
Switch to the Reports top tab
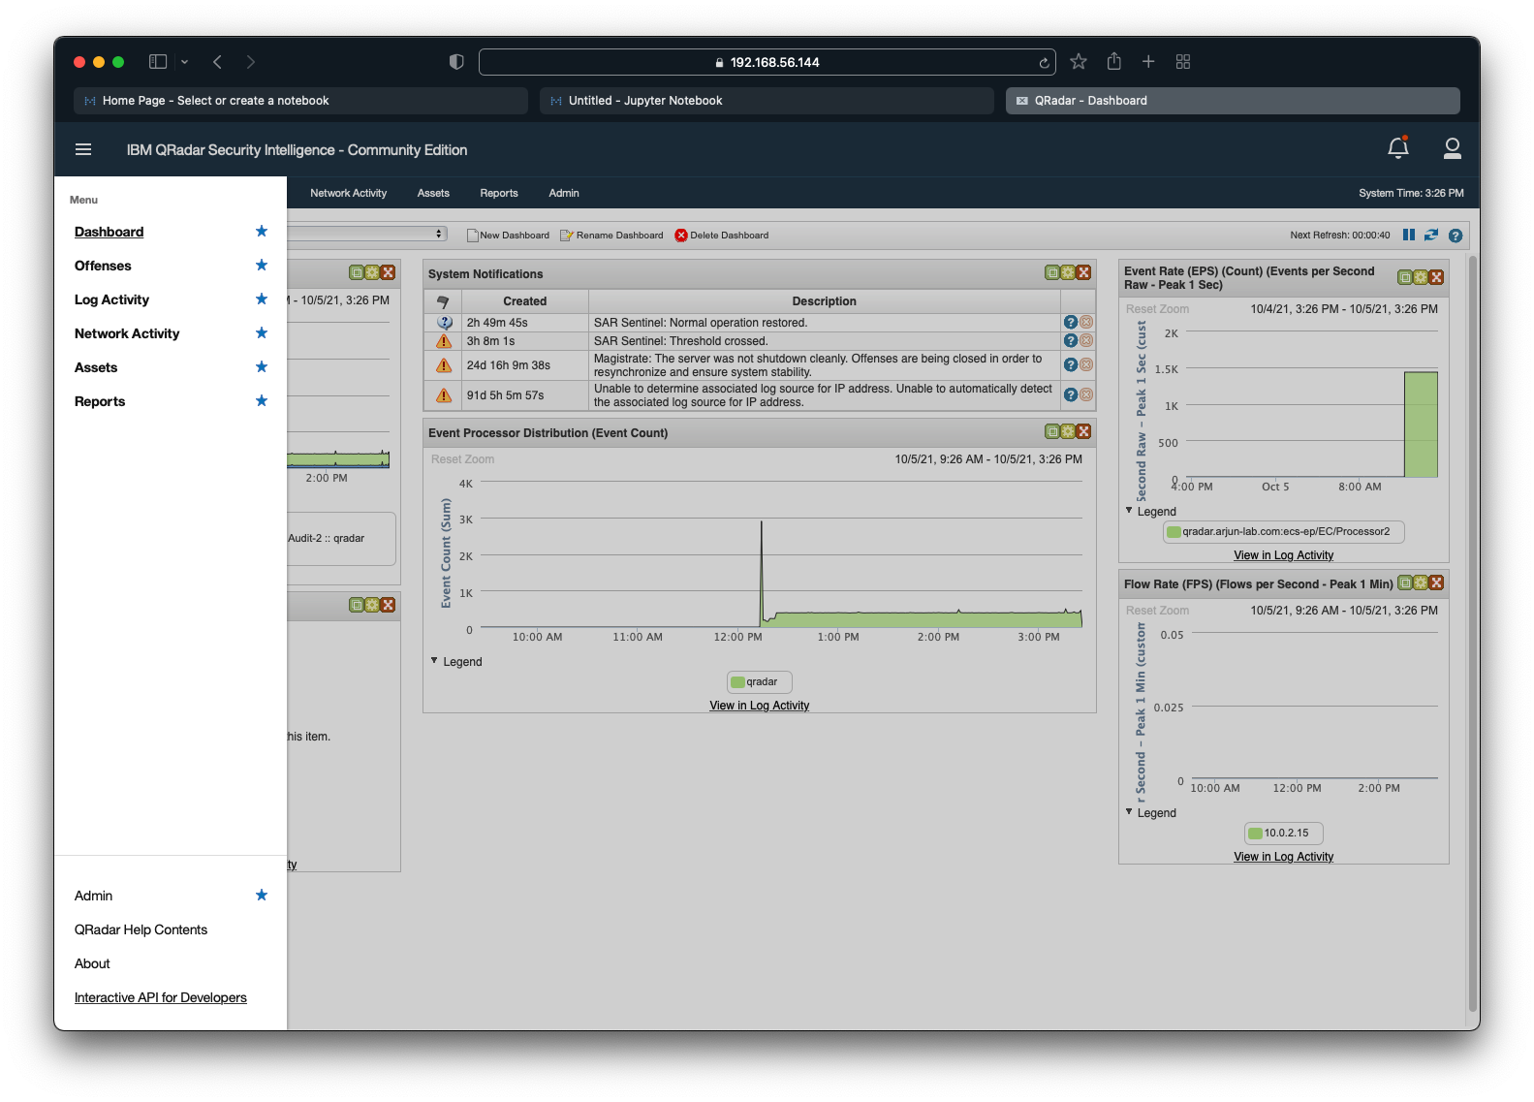(499, 193)
